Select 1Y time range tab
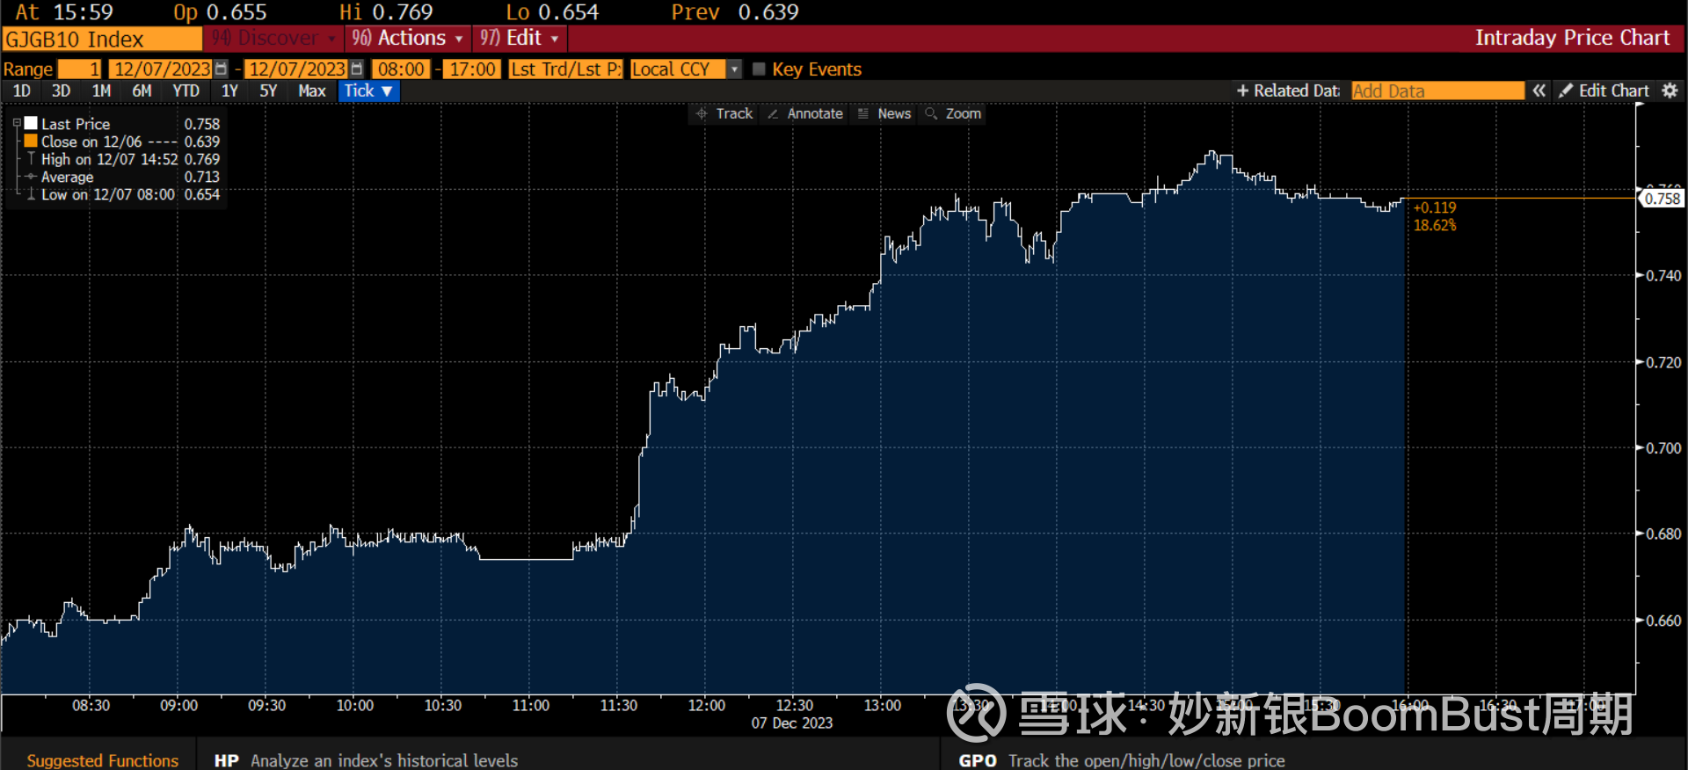The width and height of the screenshot is (1688, 770). [229, 91]
